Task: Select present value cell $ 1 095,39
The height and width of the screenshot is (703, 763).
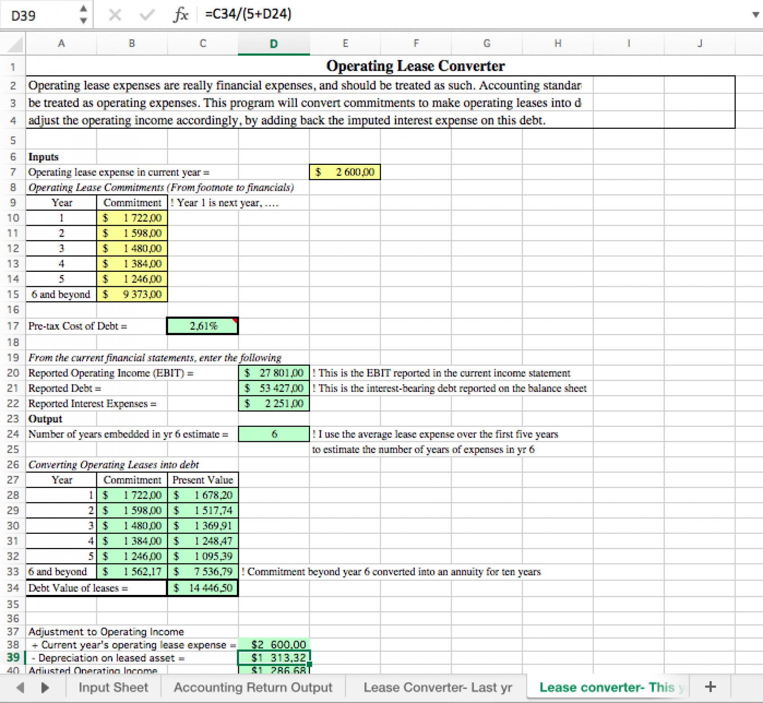Action: pyautogui.click(x=203, y=556)
